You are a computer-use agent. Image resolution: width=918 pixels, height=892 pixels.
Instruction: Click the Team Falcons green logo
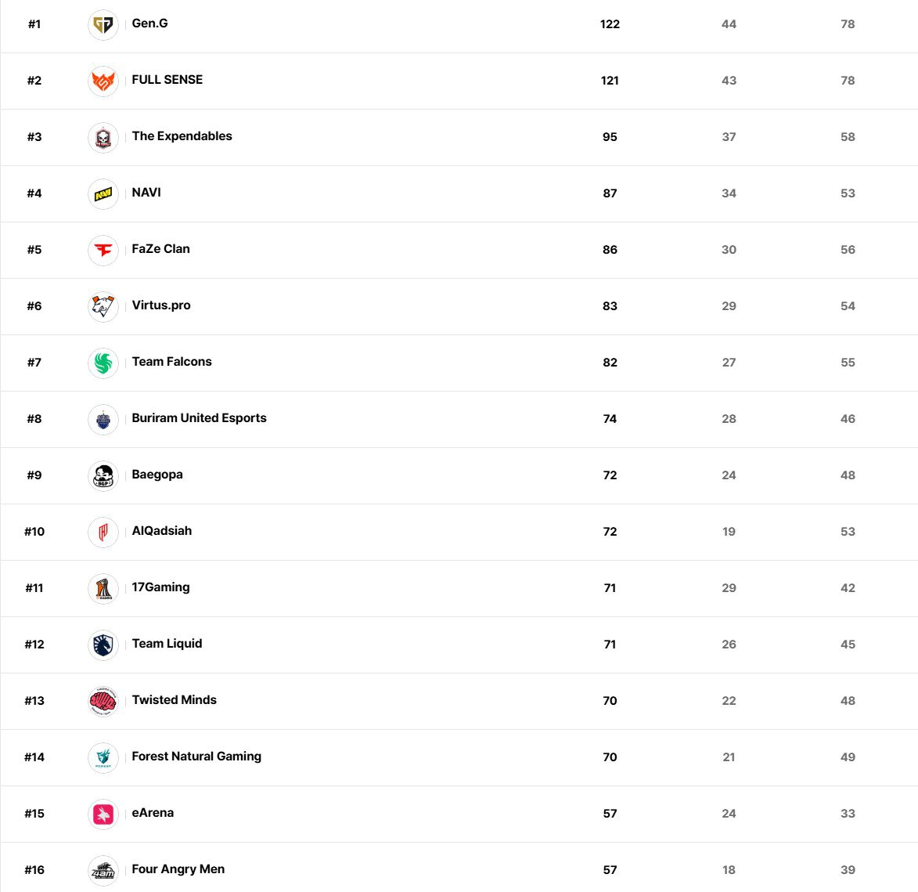[x=103, y=363]
